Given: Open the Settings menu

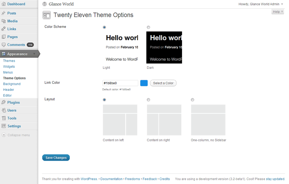Looking at the screenshot, I should click(14, 126).
